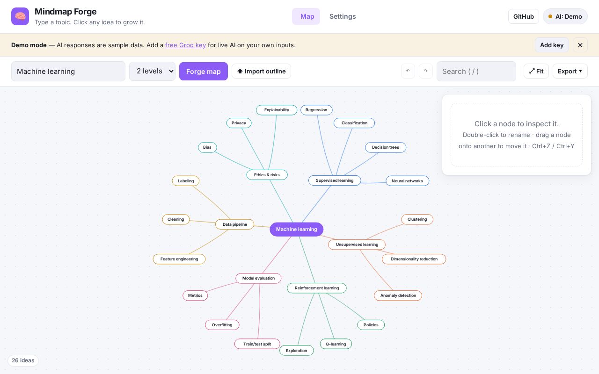Click the Cleaning node
The image size is (599, 374).
[x=176, y=219]
